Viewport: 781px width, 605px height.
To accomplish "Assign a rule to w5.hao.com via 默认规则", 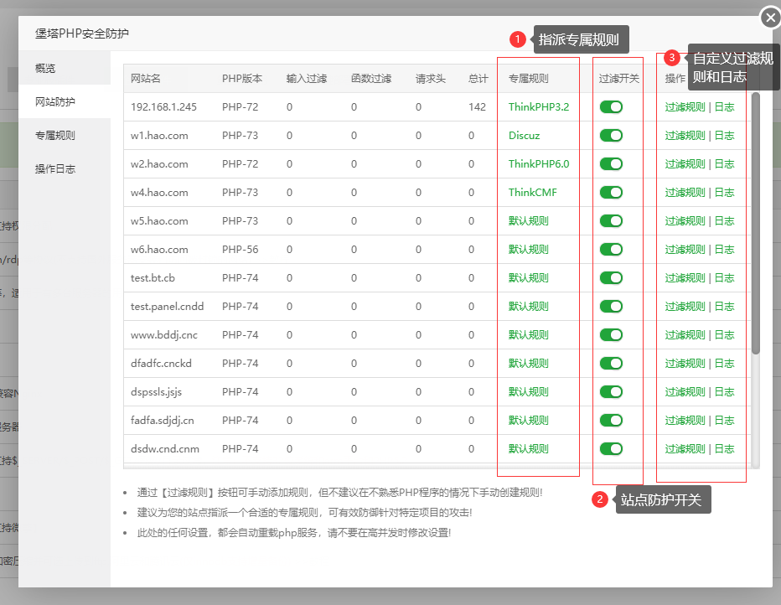I will click(x=528, y=221).
